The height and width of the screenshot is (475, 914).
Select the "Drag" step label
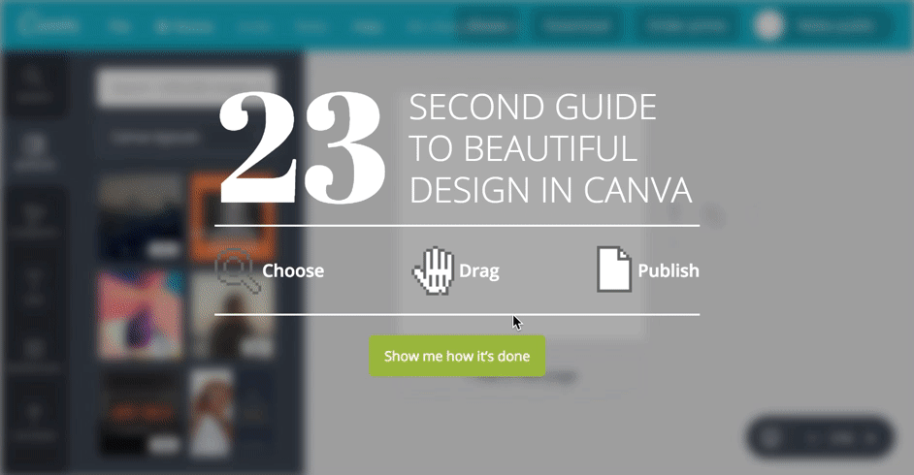pyautogui.click(x=479, y=271)
